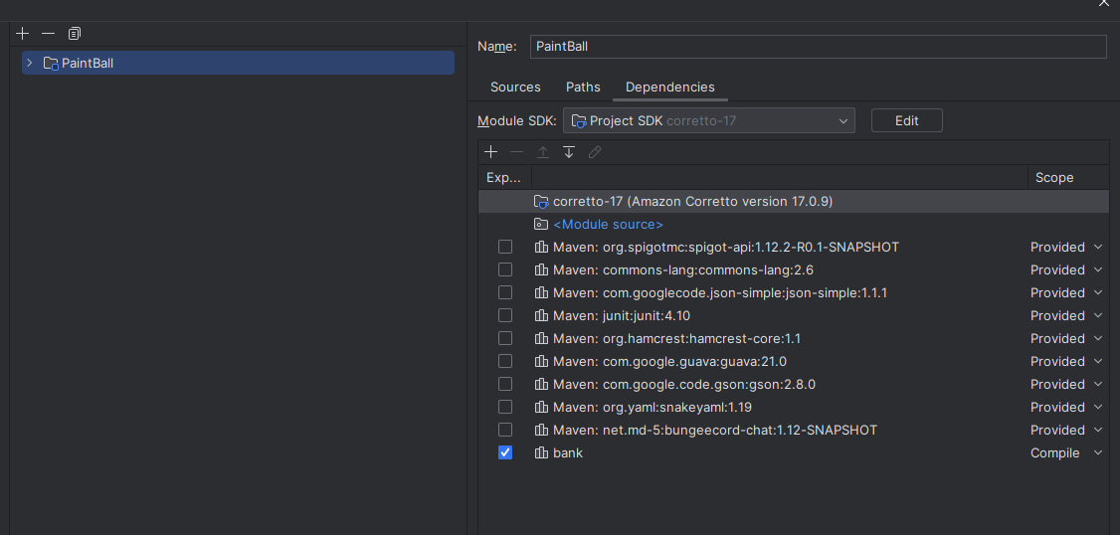Image resolution: width=1120 pixels, height=535 pixels.
Task: Enable export for junit 4.10 dependency
Action: (x=505, y=315)
